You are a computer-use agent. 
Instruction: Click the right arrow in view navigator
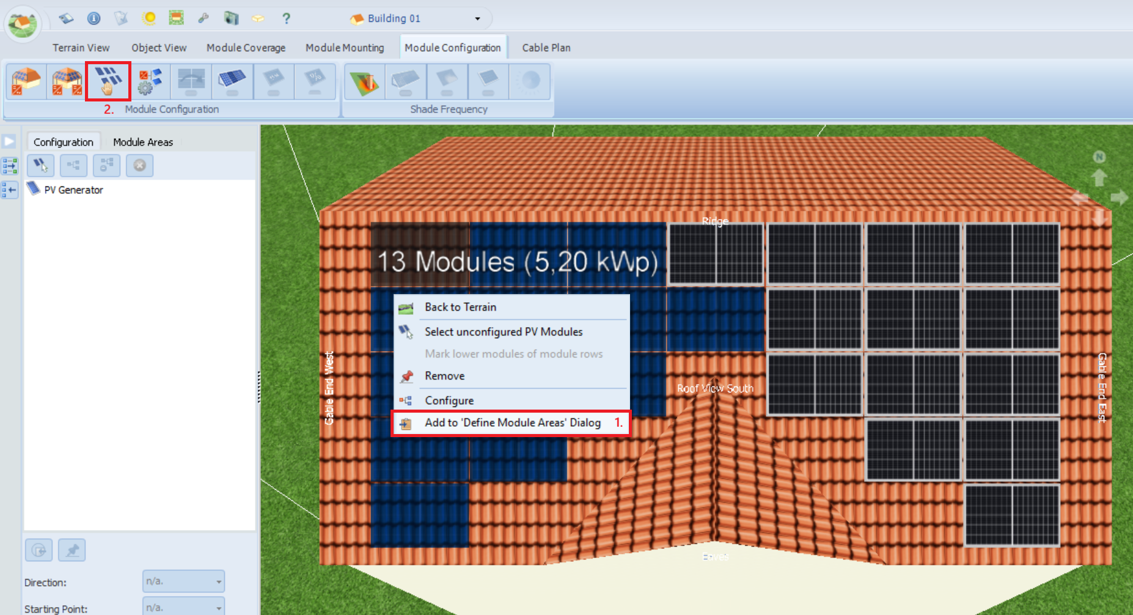[x=1120, y=197]
